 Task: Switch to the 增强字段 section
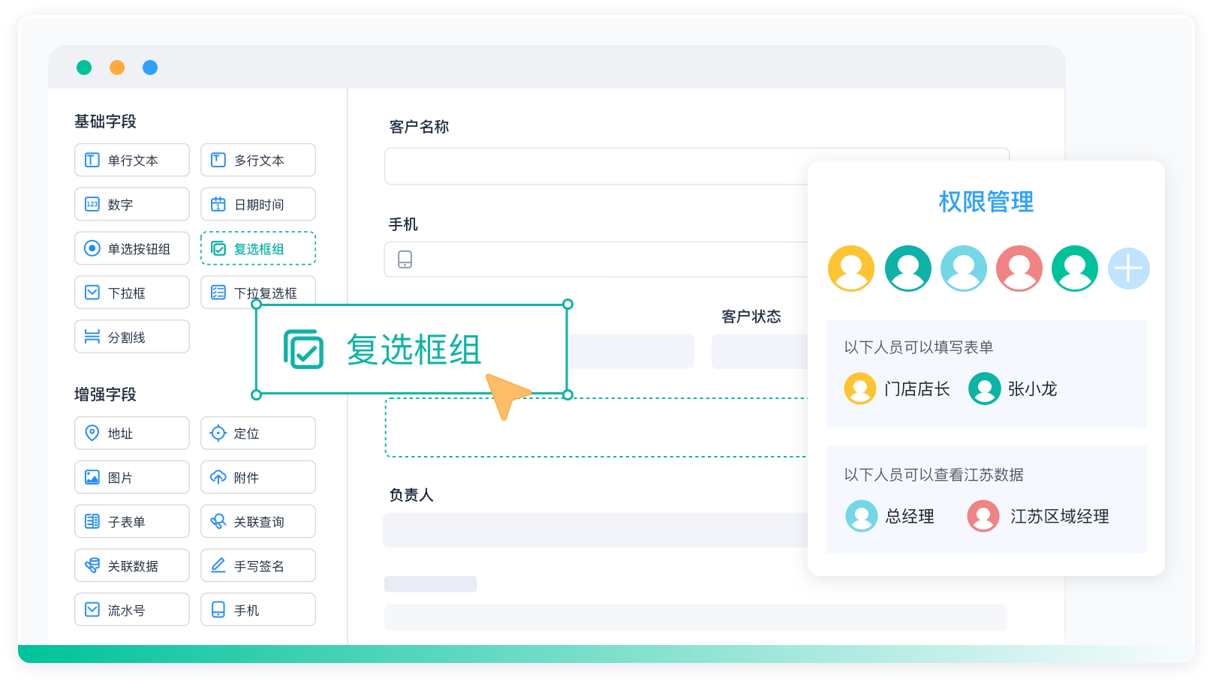pos(104,394)
